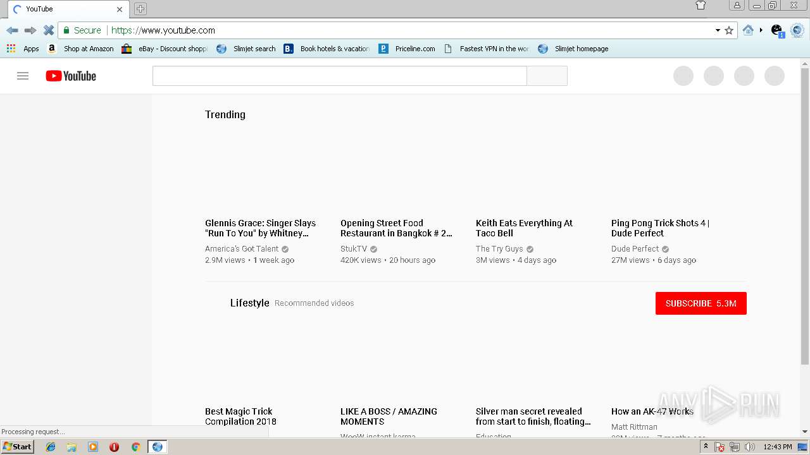Close the YouTube tab

coord(120,9)
